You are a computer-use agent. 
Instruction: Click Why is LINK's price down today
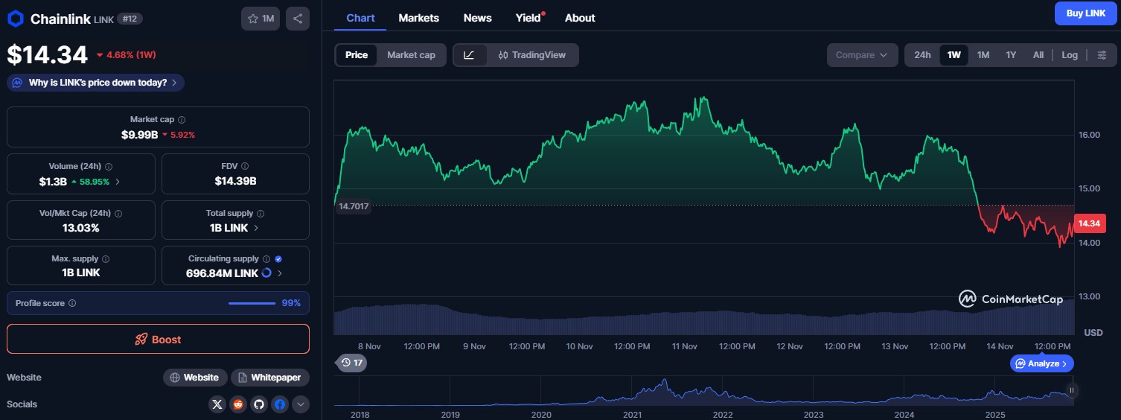(95, 83)
